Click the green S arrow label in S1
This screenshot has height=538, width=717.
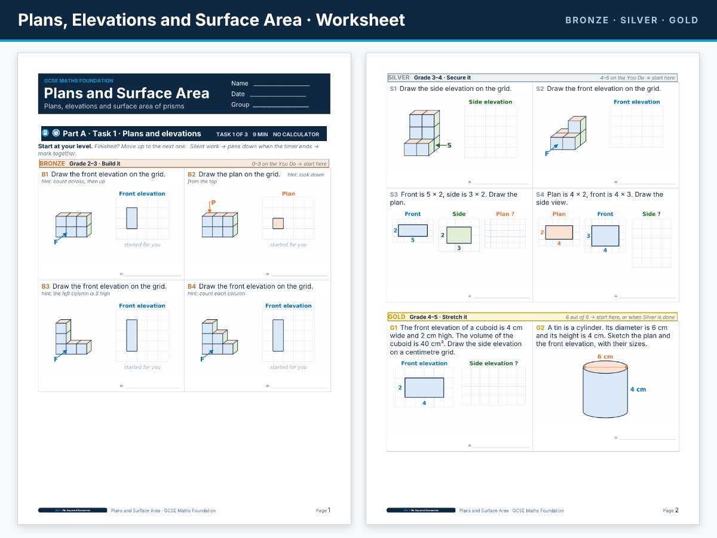tap(449, 145)
